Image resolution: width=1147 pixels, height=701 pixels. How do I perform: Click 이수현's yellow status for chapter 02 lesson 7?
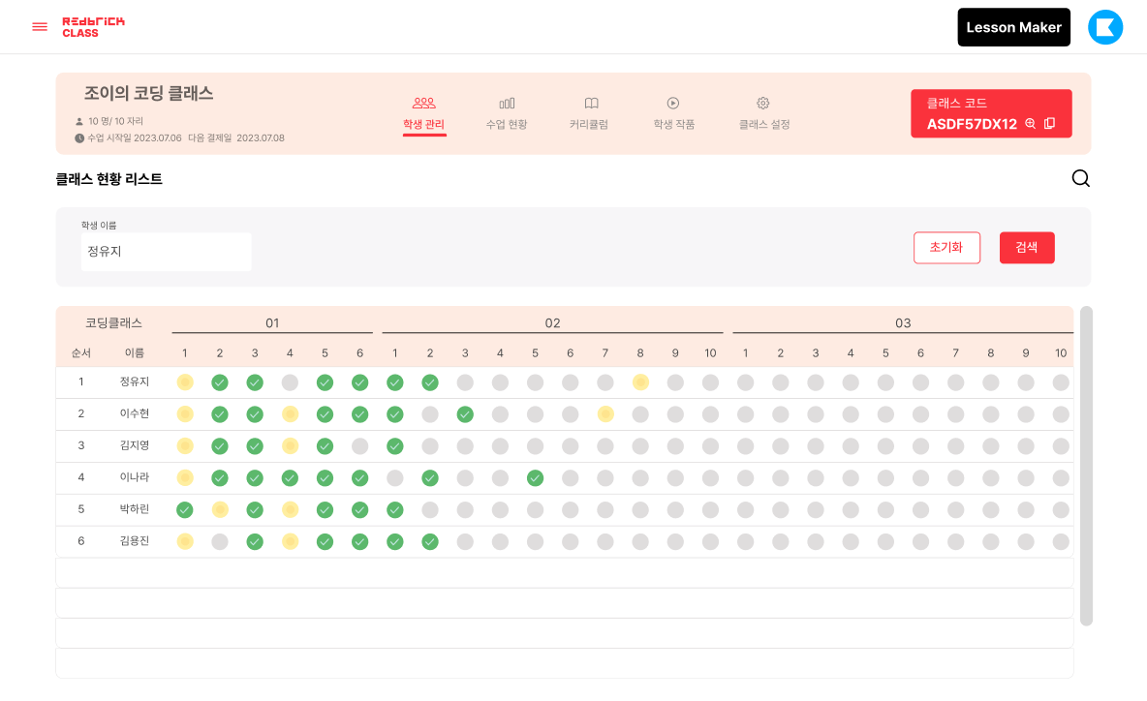point(604,414)
